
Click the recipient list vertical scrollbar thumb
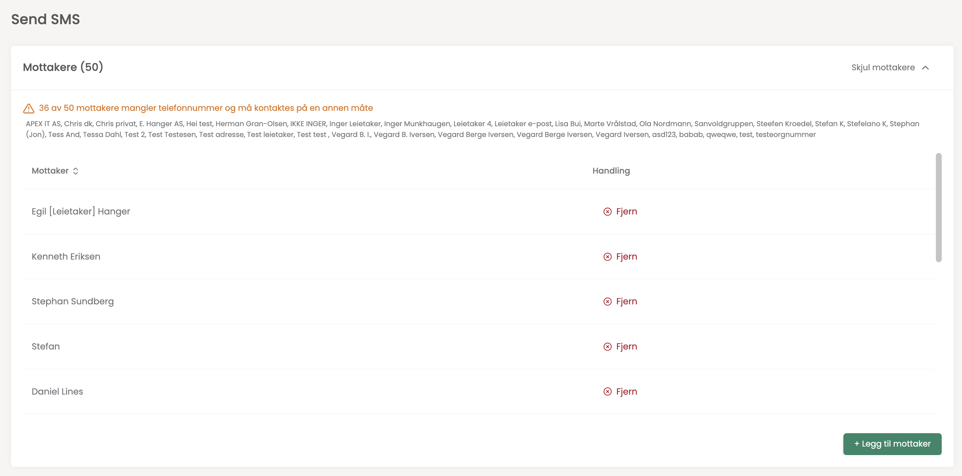pos(938,207)
